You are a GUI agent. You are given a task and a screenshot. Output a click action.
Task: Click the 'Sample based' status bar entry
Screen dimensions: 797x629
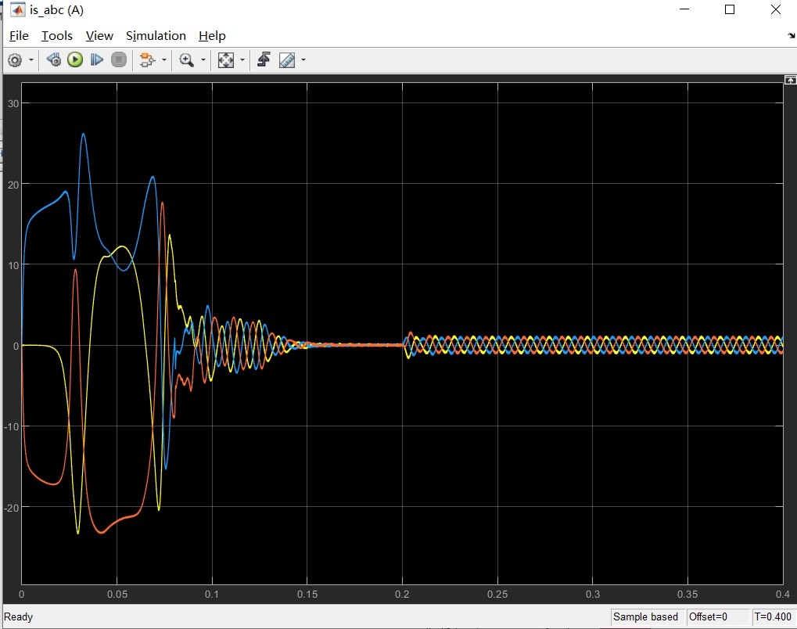645,616
